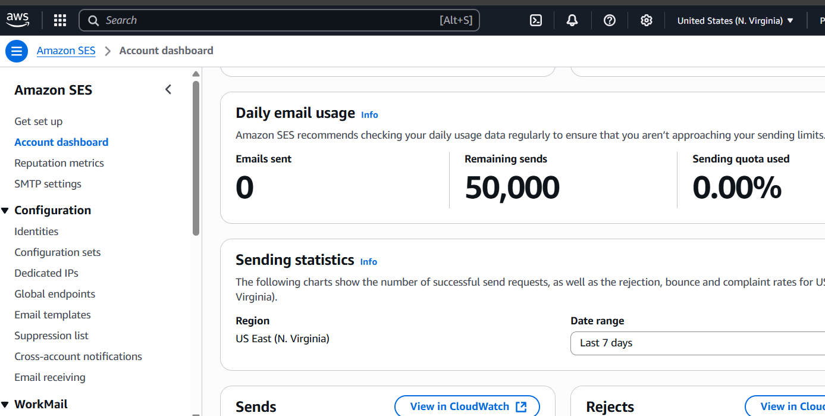Open the AWS services grid menu
The height and width of the screenshot is (416, 825).
pyautogui.click(x=60, y=20)
